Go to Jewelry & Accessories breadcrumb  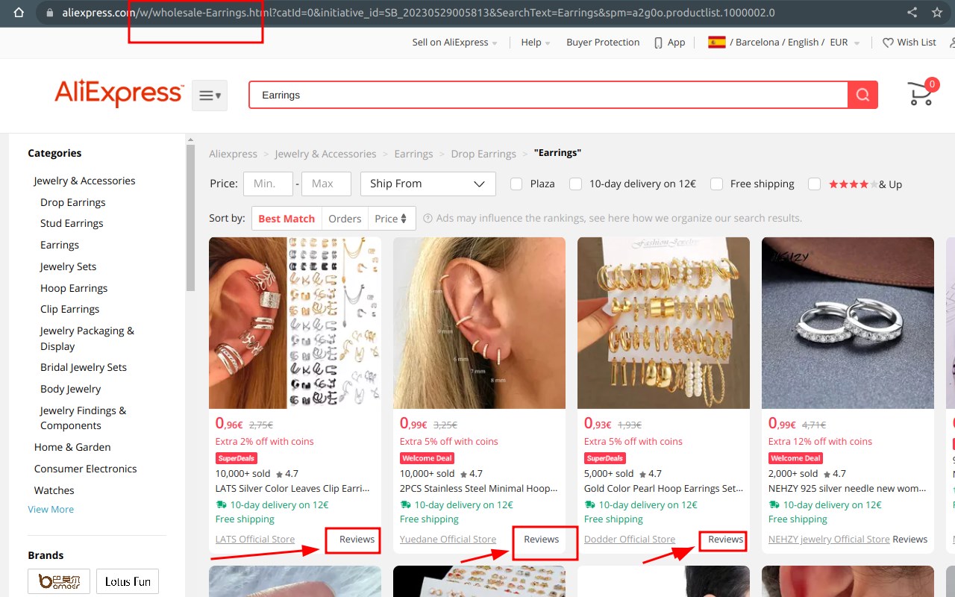[x=325, y=154]
